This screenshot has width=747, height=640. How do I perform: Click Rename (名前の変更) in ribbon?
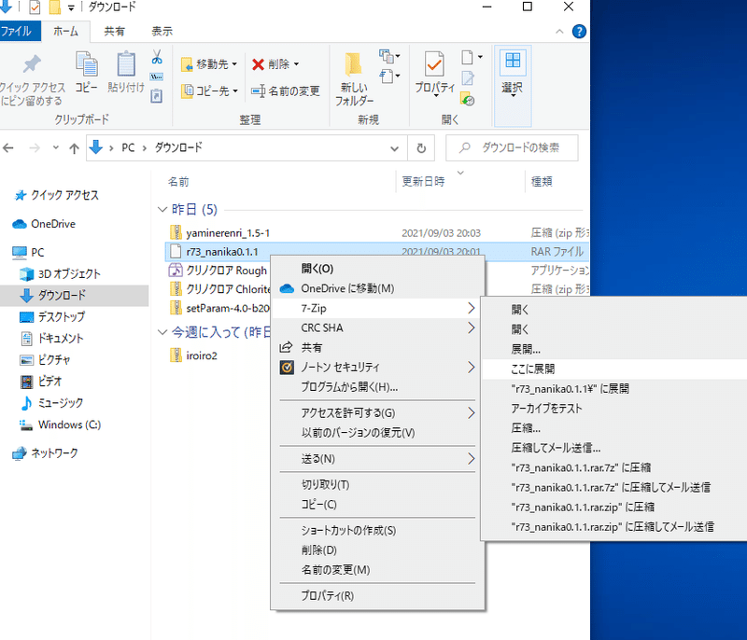[286, 90]
